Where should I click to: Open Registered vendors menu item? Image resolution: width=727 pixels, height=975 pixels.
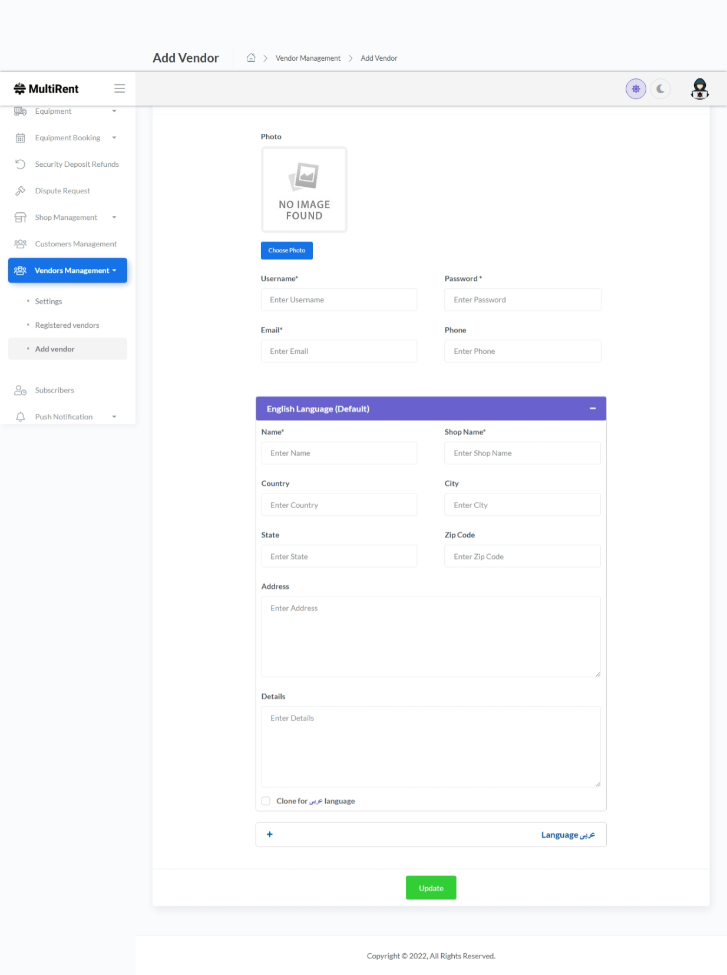click(67, 325)
